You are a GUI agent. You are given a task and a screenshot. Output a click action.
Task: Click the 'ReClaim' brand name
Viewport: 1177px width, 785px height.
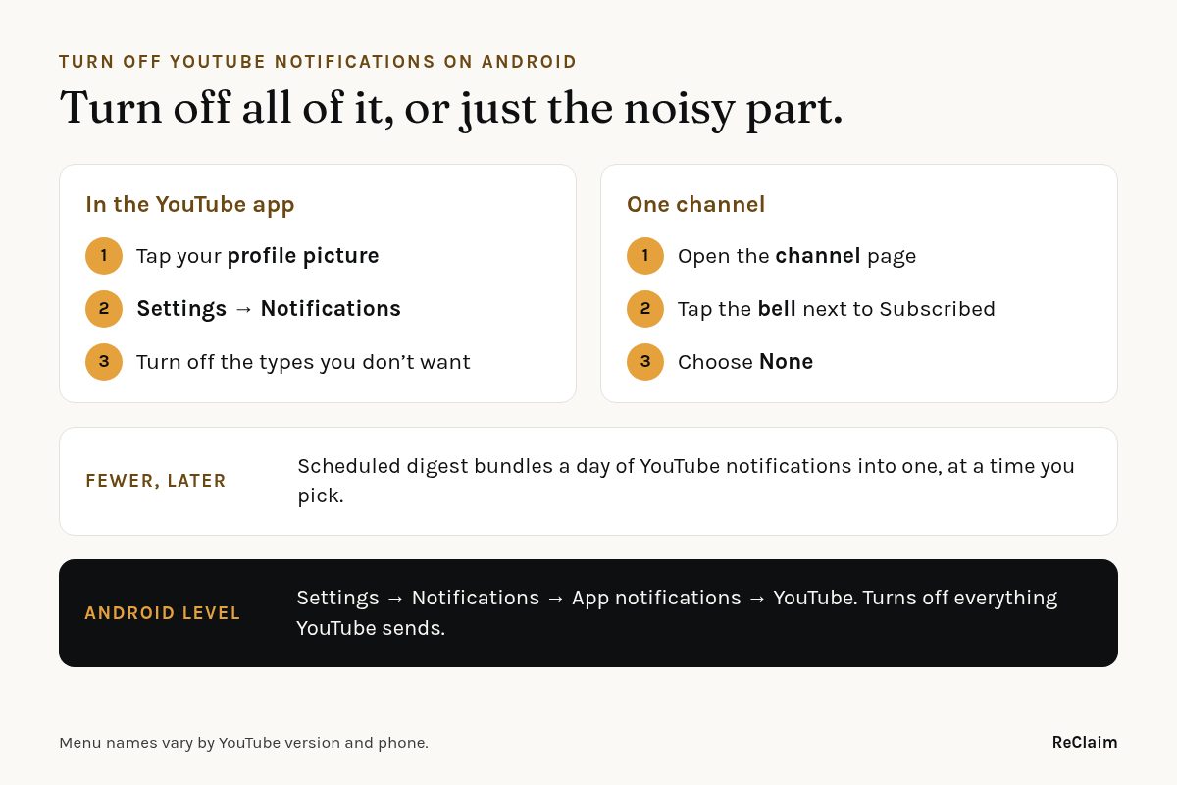point(1085,742)
